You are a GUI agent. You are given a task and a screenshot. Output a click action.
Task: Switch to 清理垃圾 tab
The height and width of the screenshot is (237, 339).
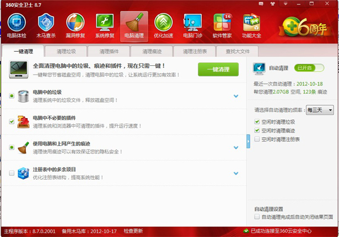click(x=66, y=51)
